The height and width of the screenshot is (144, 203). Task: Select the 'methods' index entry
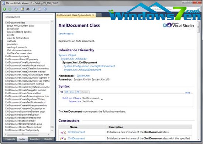tap(11, 41)
